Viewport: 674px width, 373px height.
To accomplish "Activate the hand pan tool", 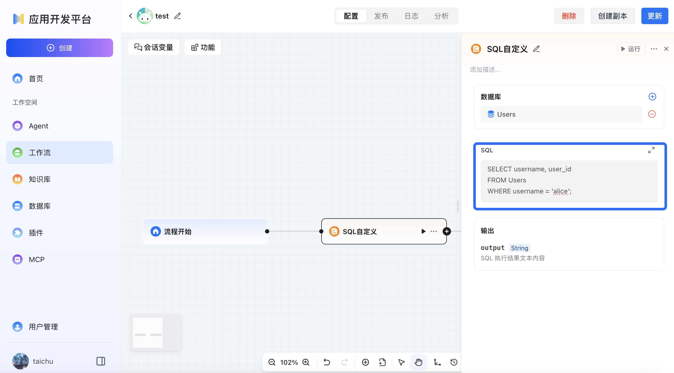I will pos(418,362).
